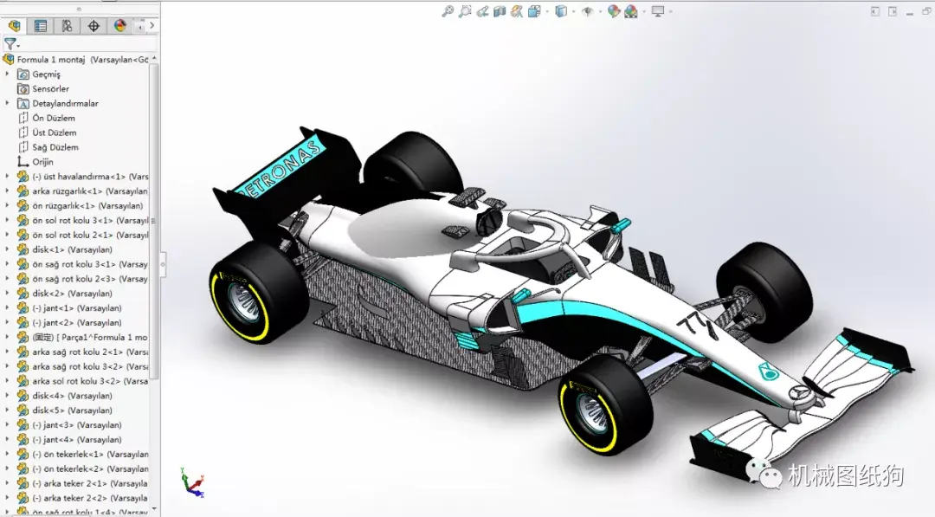Select (-) jant<3> component
The width and height of the screenshot is (935, 517).
pos(69,424)
